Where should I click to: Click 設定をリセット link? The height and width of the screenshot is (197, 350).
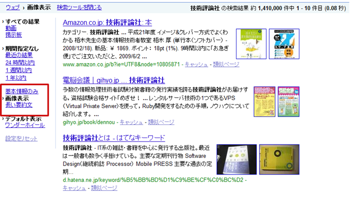[21, 138]
